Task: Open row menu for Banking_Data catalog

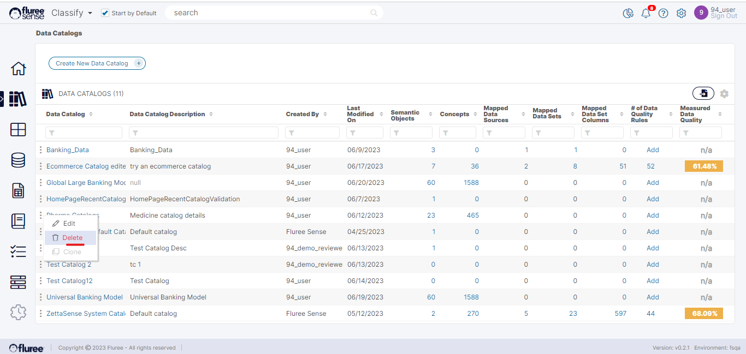Action: click(40, 150)
